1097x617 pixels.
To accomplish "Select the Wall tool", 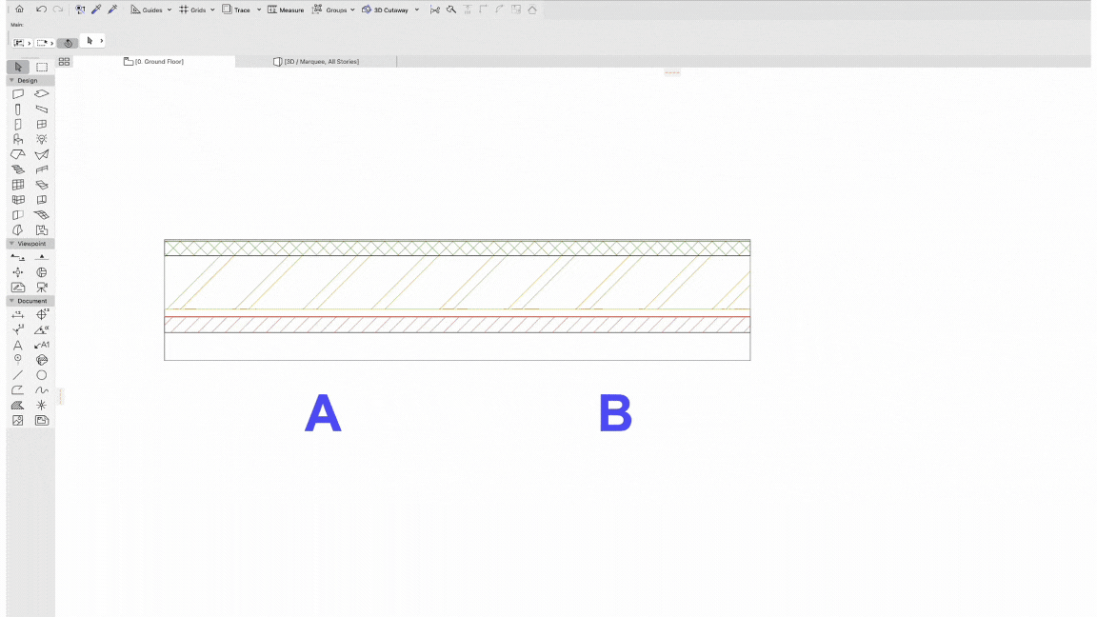I will tap(18, 93).
